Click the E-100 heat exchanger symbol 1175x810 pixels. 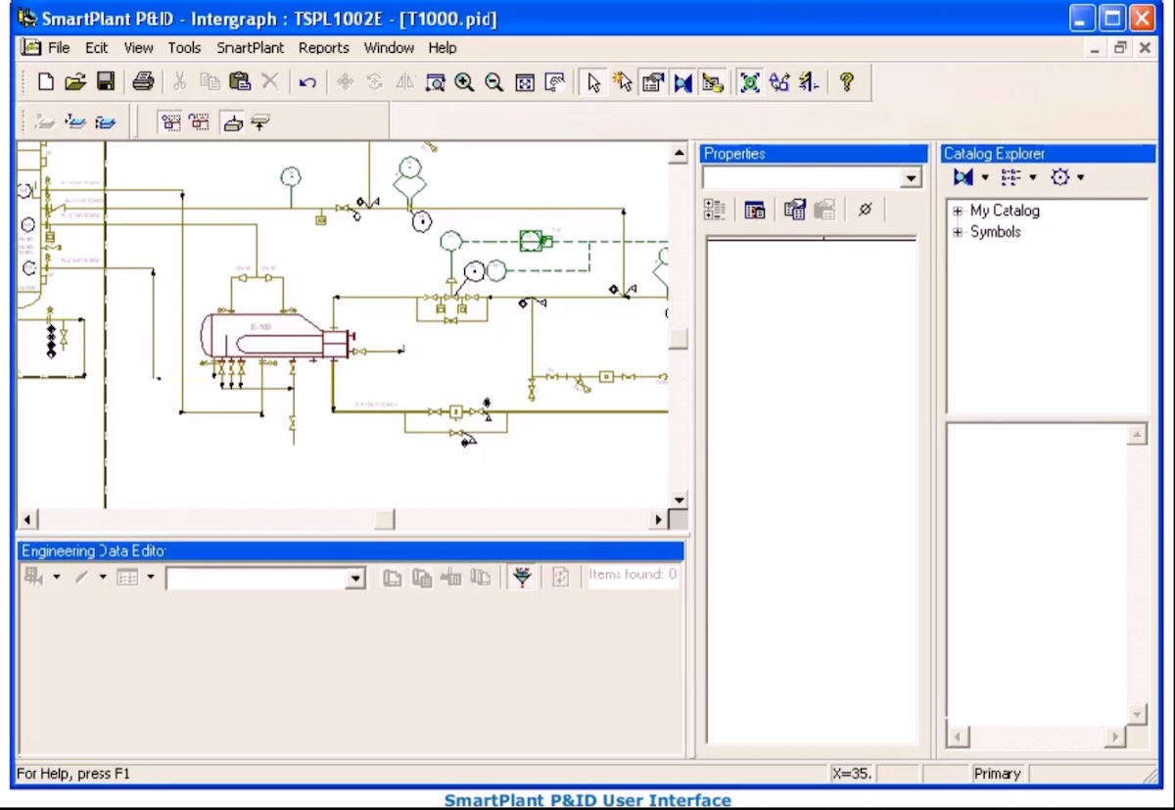tap(275, 336)
